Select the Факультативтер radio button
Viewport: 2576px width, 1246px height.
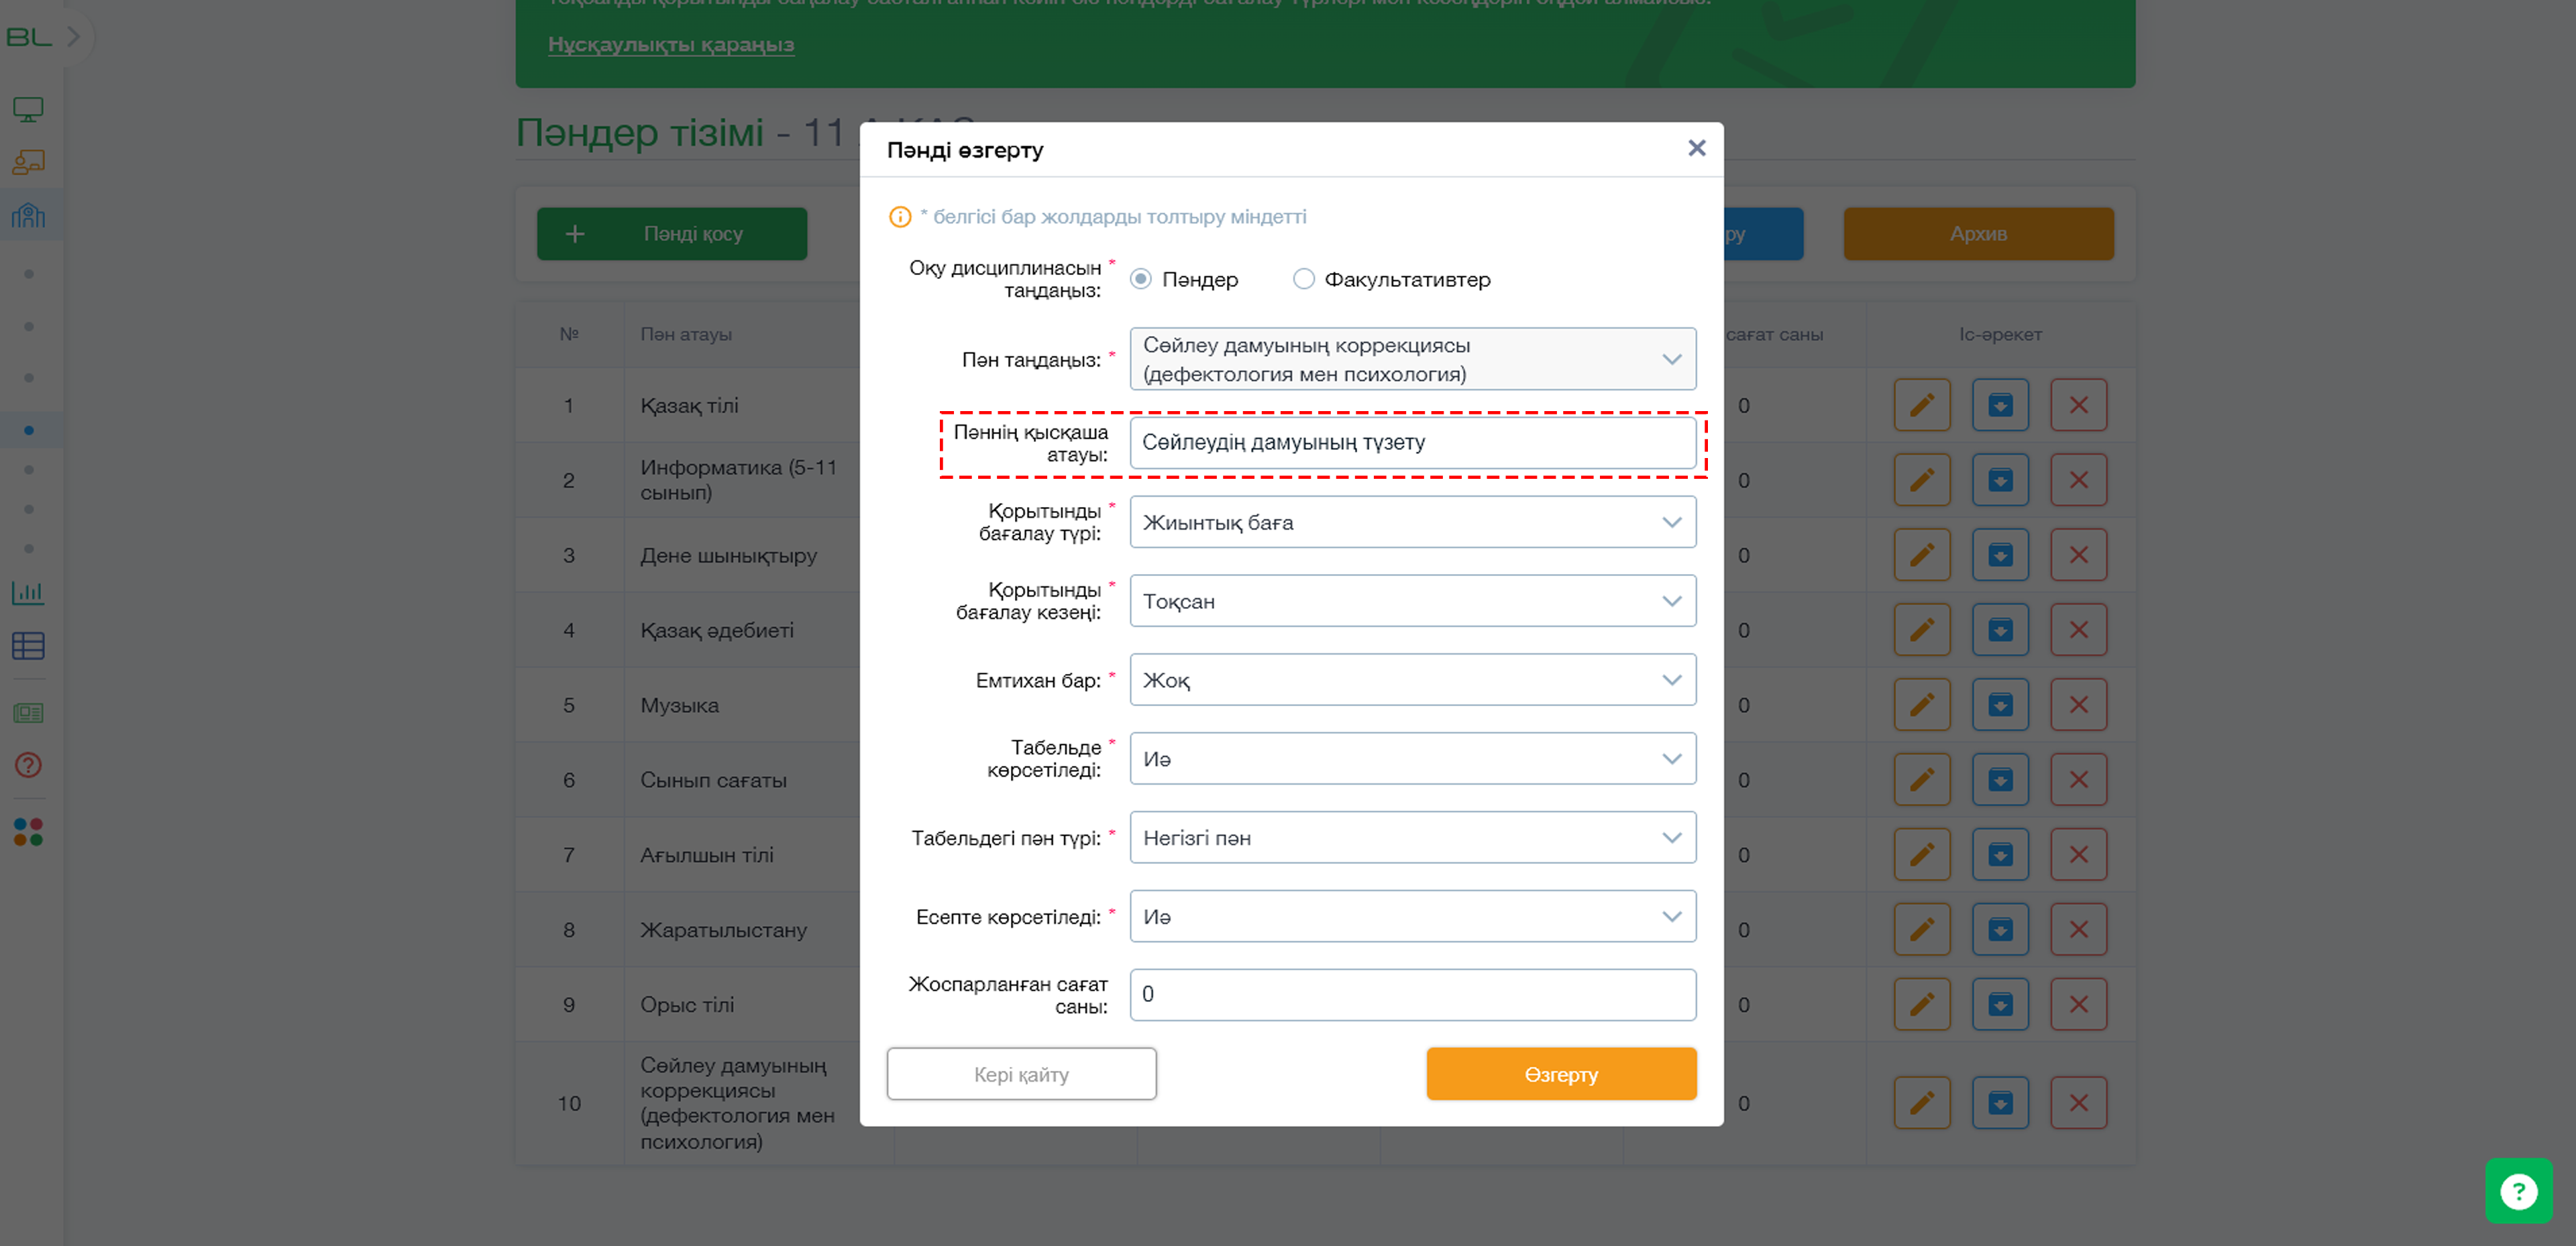(1303, 279)
